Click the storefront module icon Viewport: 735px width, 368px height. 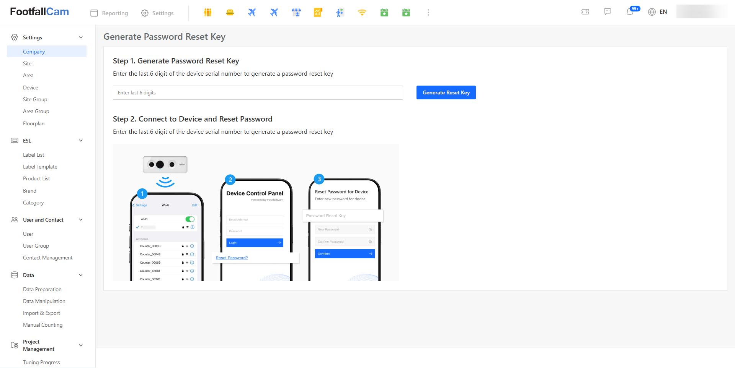click(296, 13)
